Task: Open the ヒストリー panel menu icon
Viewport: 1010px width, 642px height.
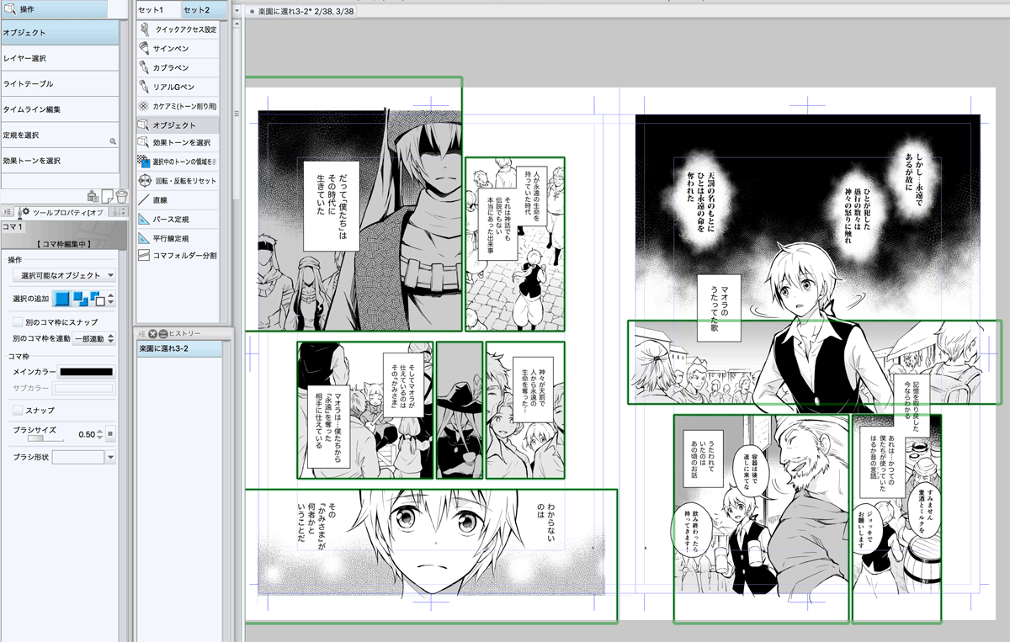Action: [x=141, y=334]
